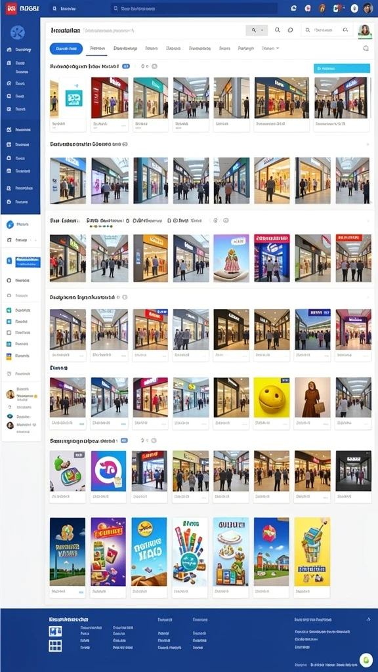Click the red logo in the top bar

pos(12,8)
